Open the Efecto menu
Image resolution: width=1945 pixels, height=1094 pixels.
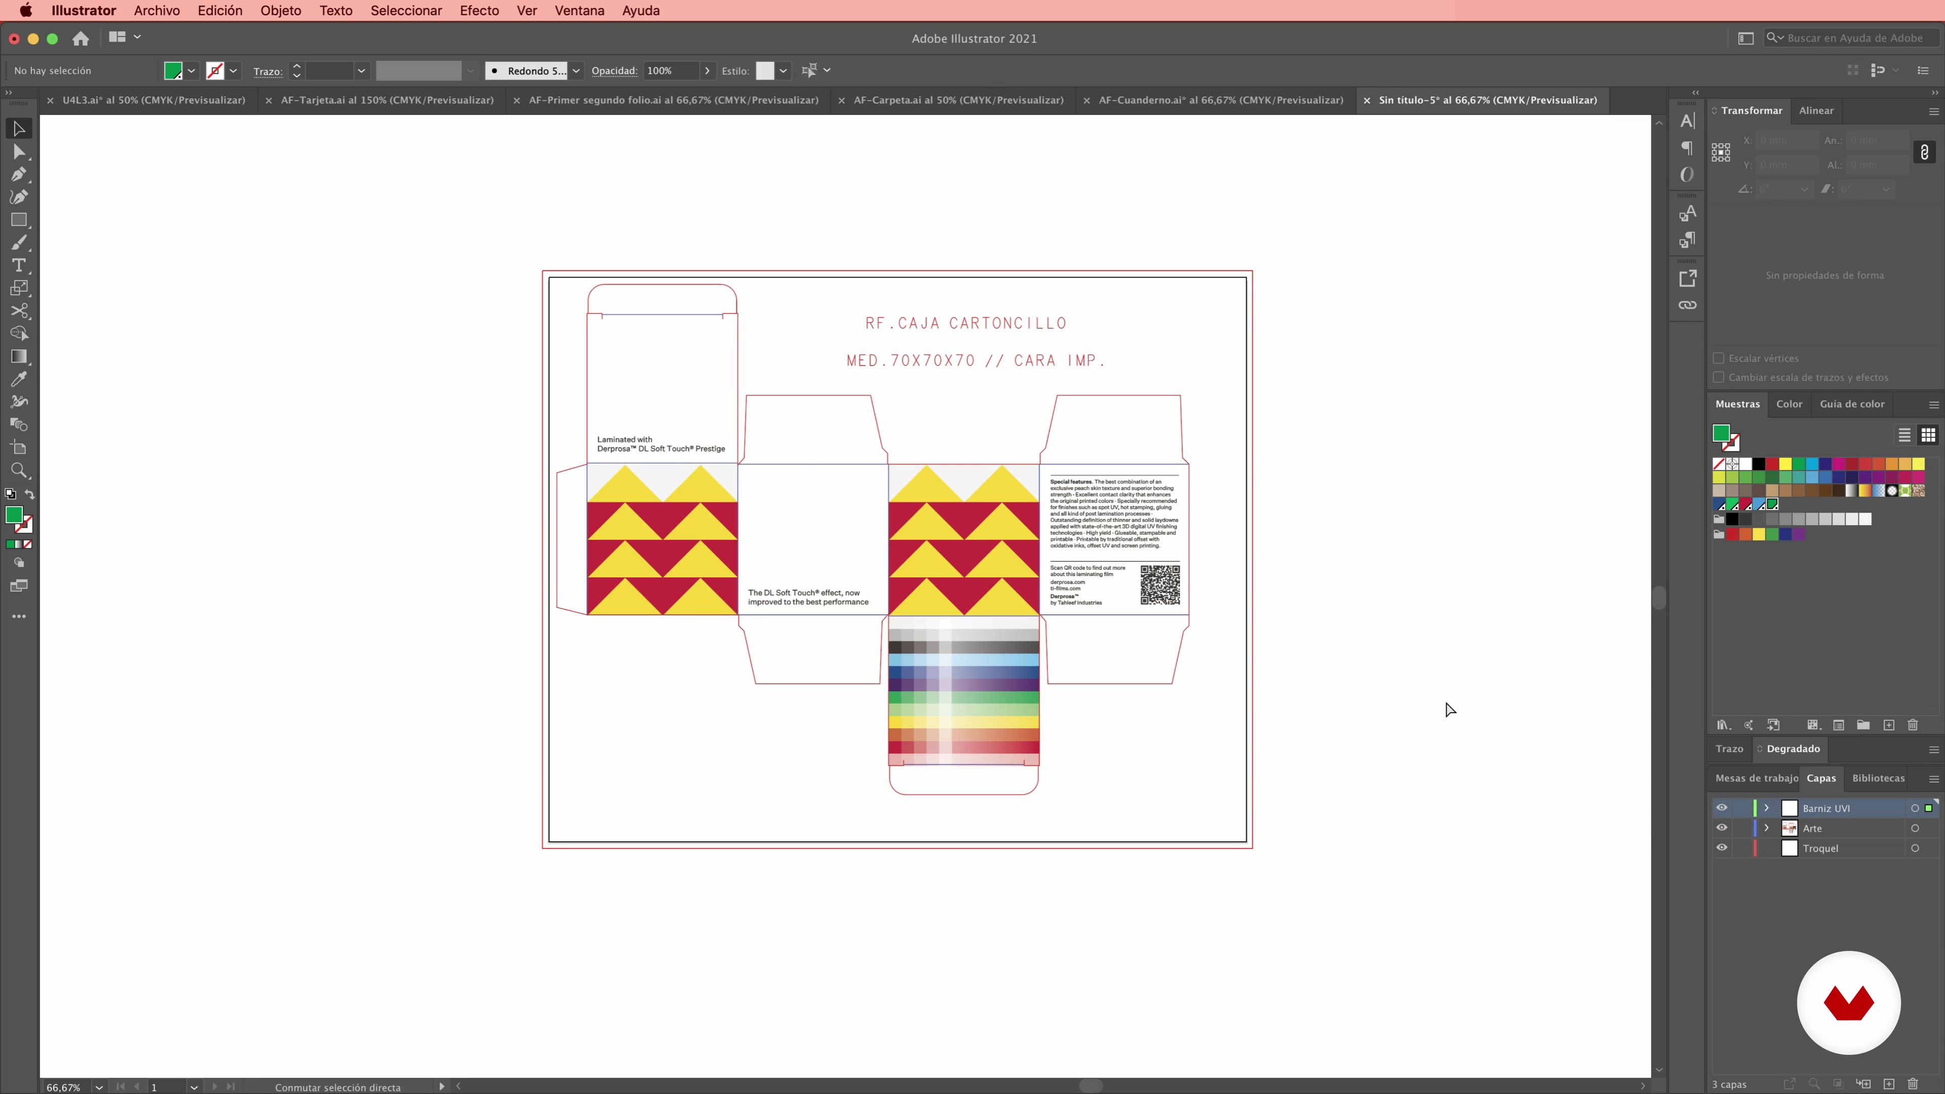point(479,11)
